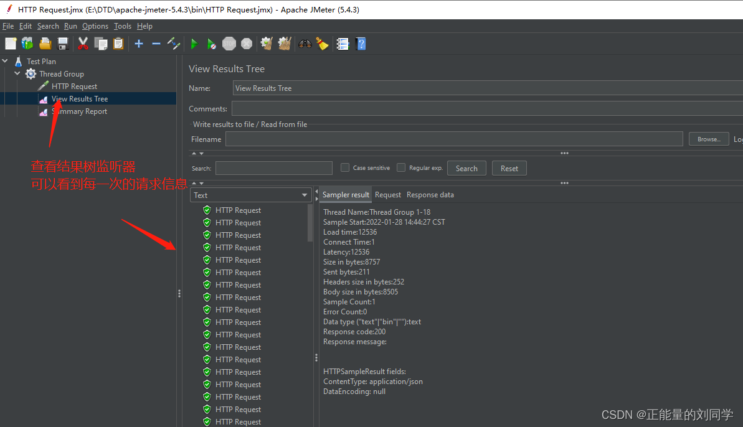
Task: Click the Filename input field
Action: point(454,139)
